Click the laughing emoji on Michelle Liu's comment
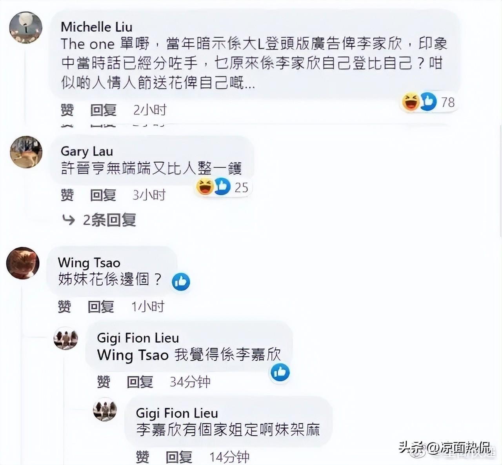 [411, 102]
